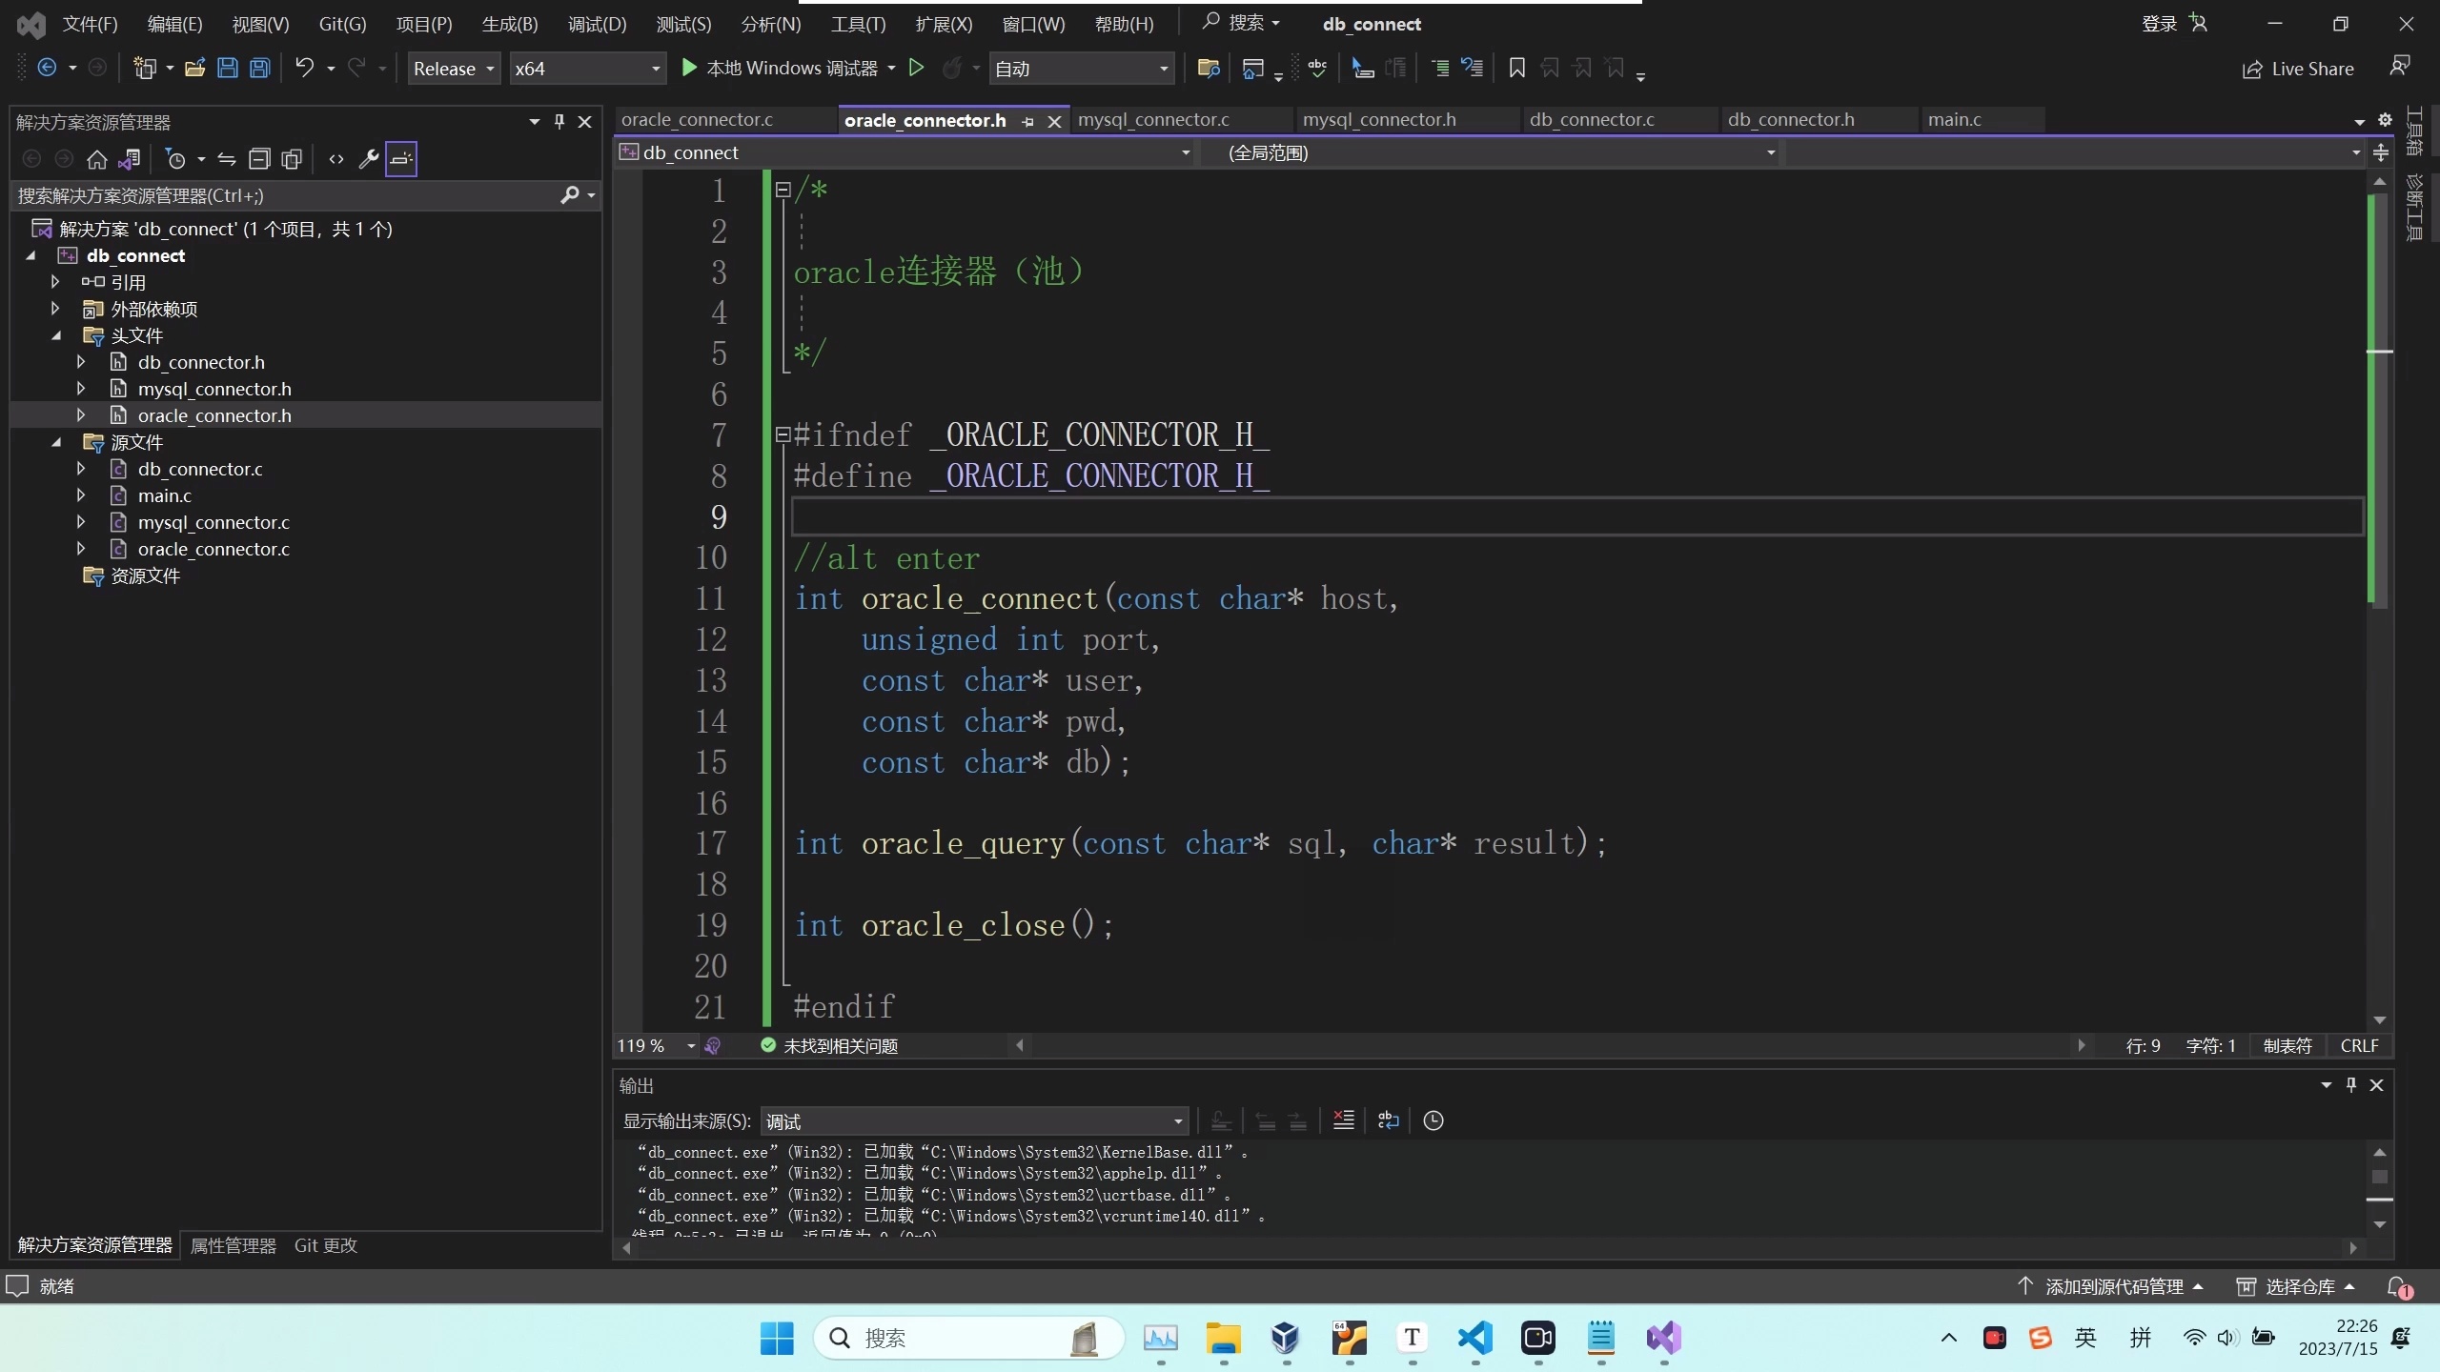Open the 文件(F) menu

(x=91, y=24)
